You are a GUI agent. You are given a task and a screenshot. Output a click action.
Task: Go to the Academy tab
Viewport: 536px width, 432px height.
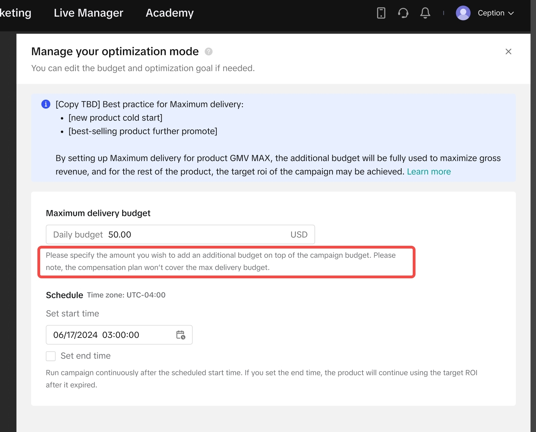click(169, 13)
